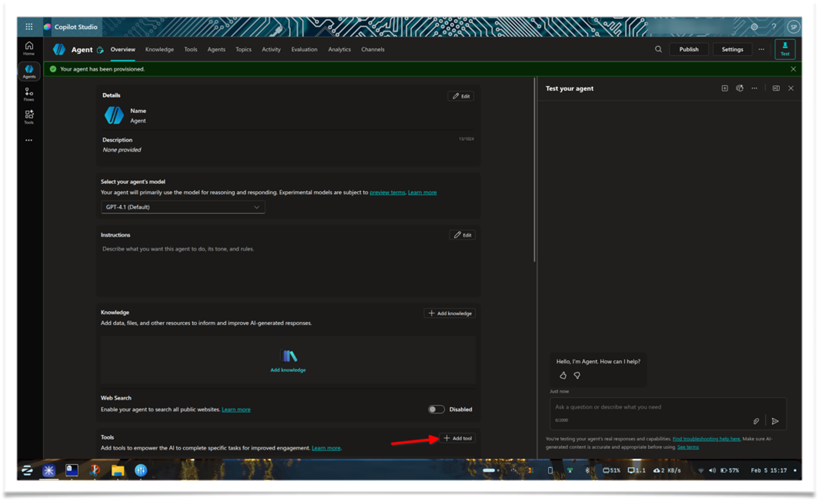Switch to the Knowledge tab
Viewport: 819px width, 500px height.
[x=160, y=49]
